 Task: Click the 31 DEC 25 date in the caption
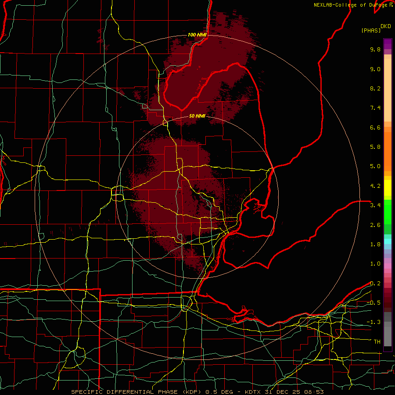pos(281,392)
